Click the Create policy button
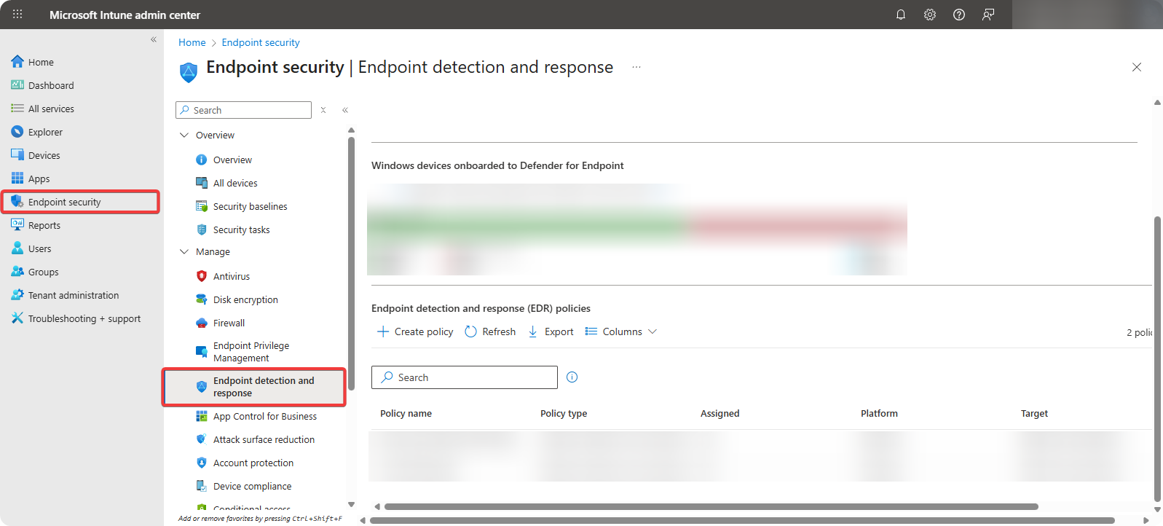Image resolution: width=1163 pixels, height=526 pixels. (415, 331)
